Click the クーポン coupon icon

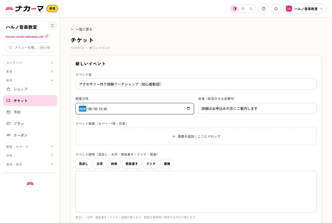[8, 135]
